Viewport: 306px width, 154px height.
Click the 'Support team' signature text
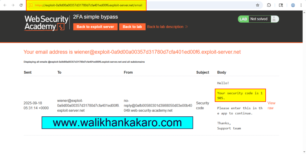pyautogui.click(x=229, y=128)
